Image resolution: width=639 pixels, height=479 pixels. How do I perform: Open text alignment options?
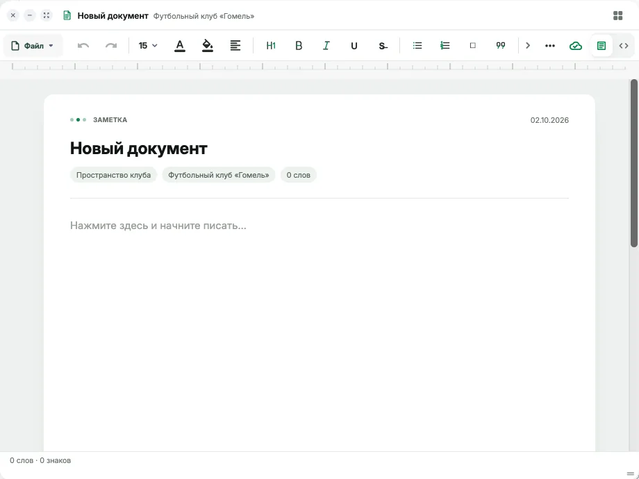pos(235,46)
